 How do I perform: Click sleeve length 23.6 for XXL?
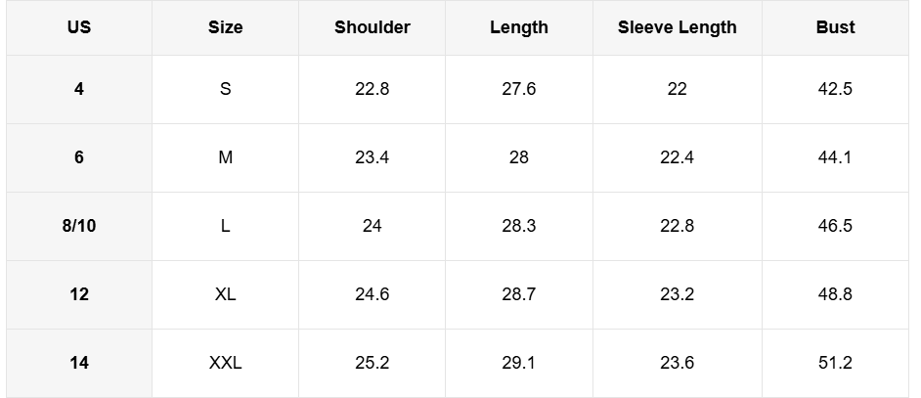pos(677,363)
